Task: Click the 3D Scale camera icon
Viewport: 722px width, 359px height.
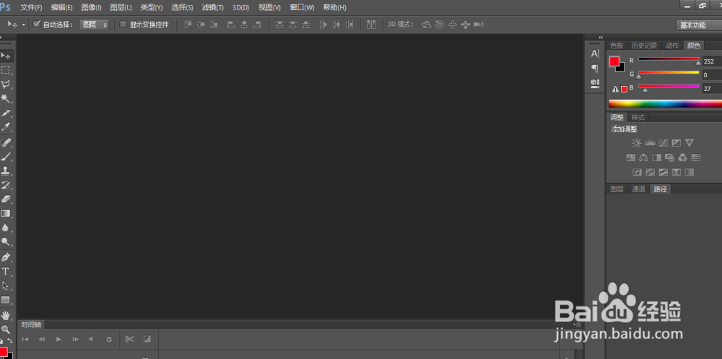Action: click(x=479, y=25)
